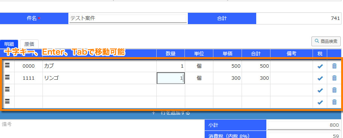Click the drag handle on the リンゴ row
Viewport: 343px width, 138px height.
point(7,77)
